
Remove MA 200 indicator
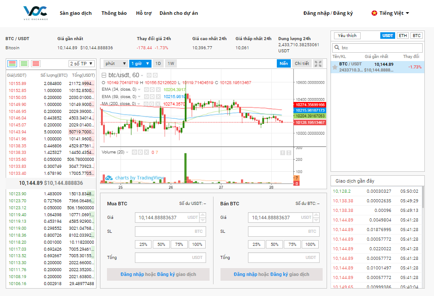tap(158, 104)
